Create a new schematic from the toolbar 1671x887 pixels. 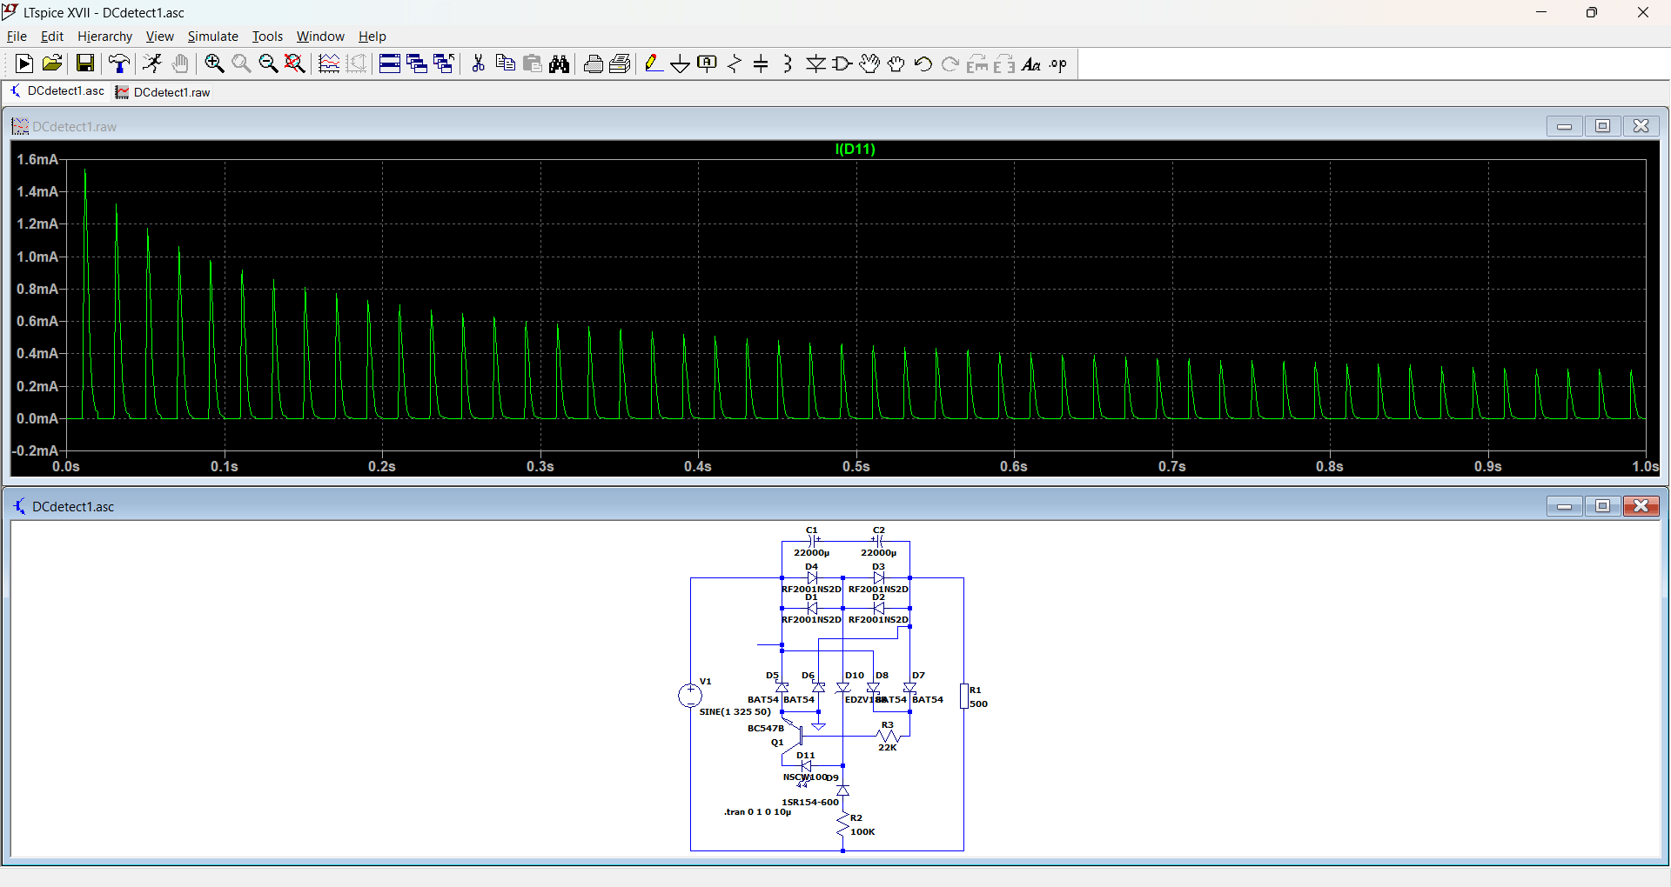coord(24,63)
